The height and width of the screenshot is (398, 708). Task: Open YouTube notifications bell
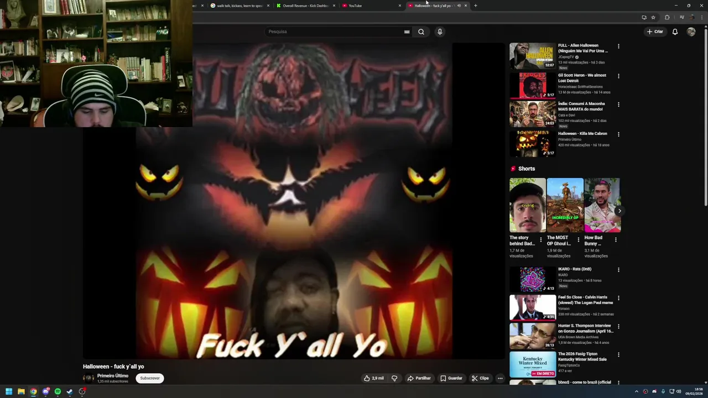(x=675, y=32)
